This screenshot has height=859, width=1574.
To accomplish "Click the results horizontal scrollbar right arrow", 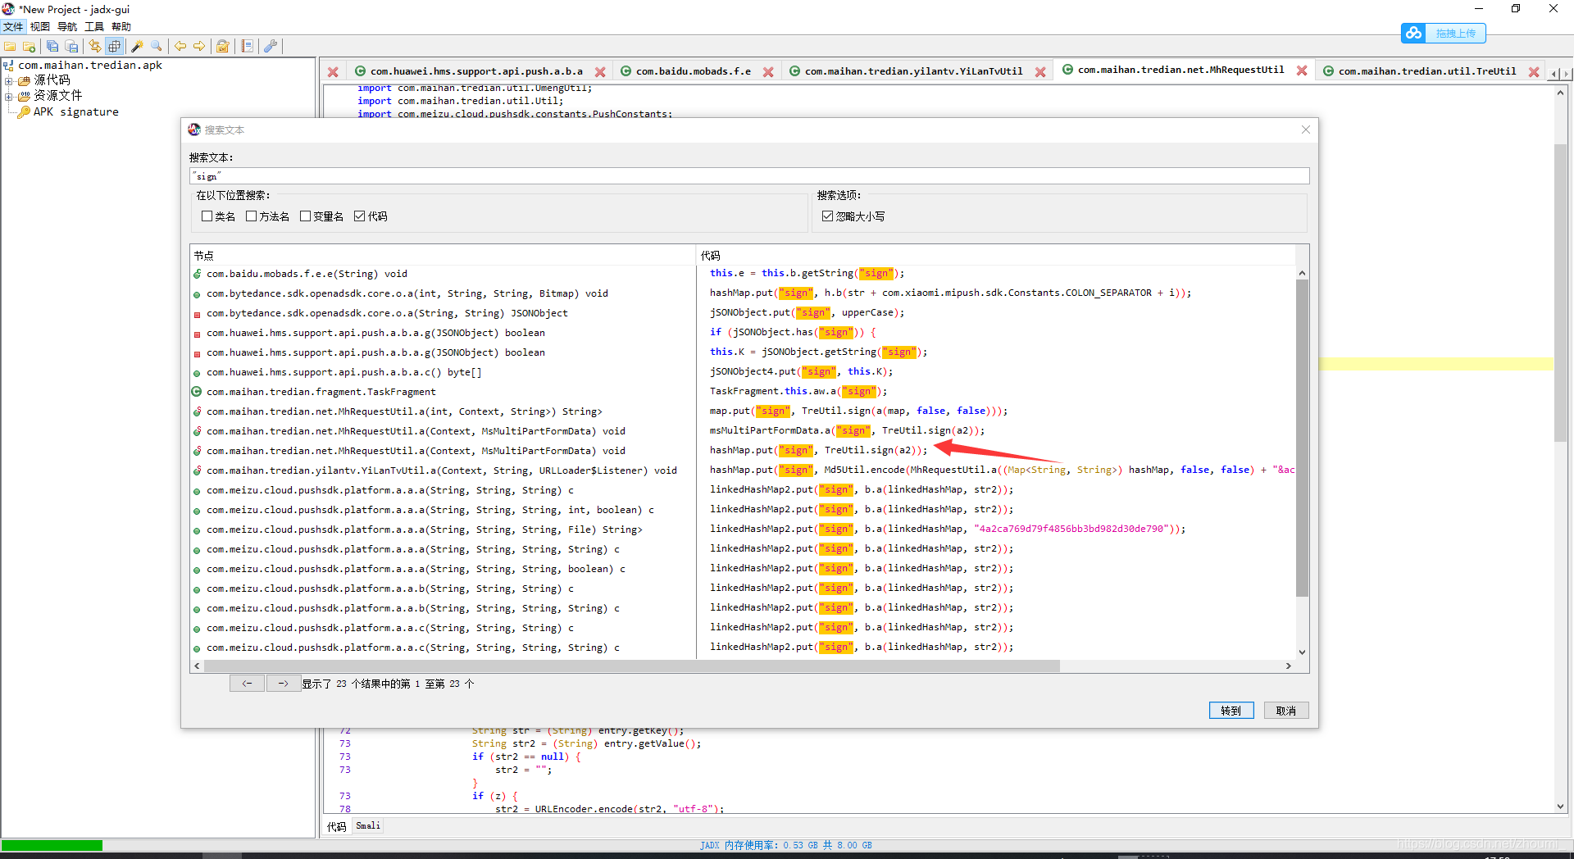I will (1289, 666).
